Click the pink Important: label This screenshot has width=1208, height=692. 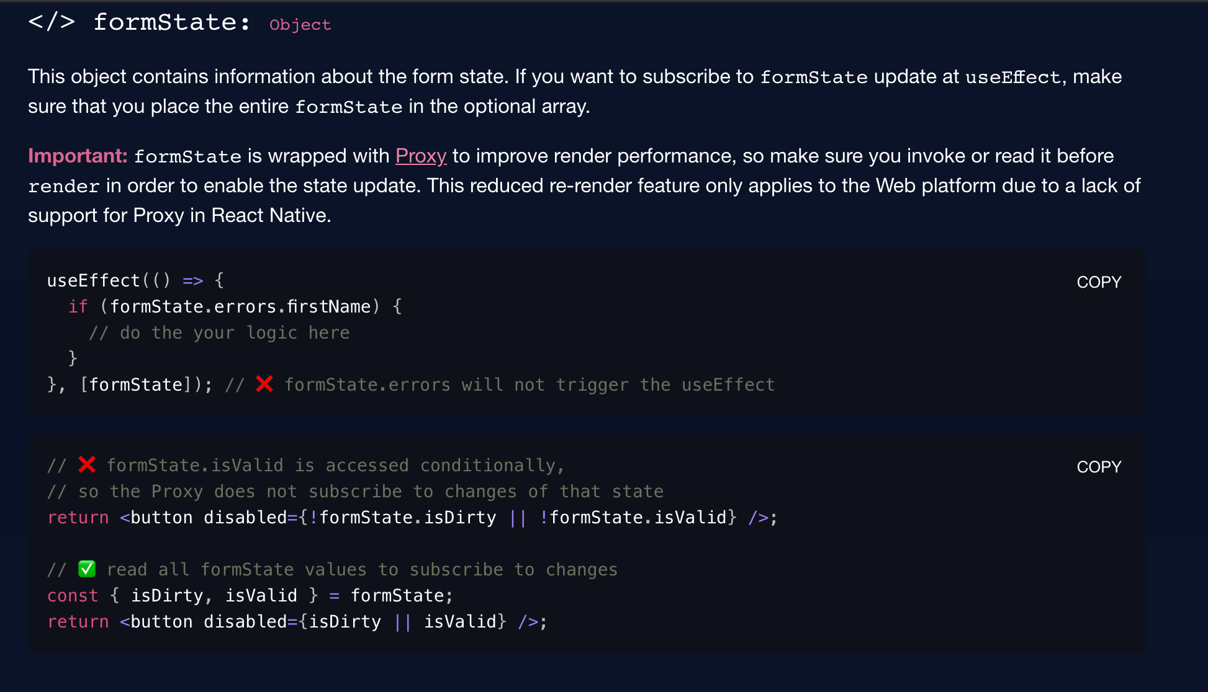(x=78, y=156)
